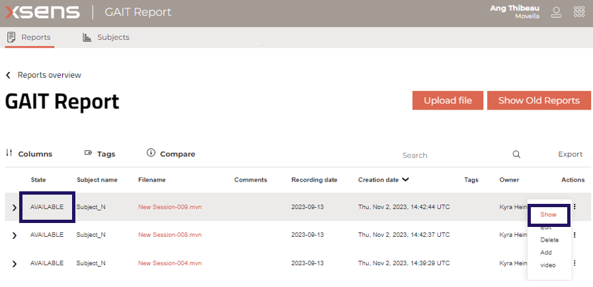Click Reports overview breadcrumb link
593x287 pixels.
pos(49,75)
